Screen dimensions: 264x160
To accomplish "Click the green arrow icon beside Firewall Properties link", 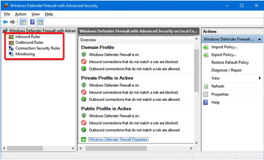I will click(x=83, y=140).
